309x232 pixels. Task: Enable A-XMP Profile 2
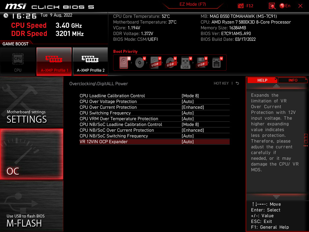coord(91,62)
